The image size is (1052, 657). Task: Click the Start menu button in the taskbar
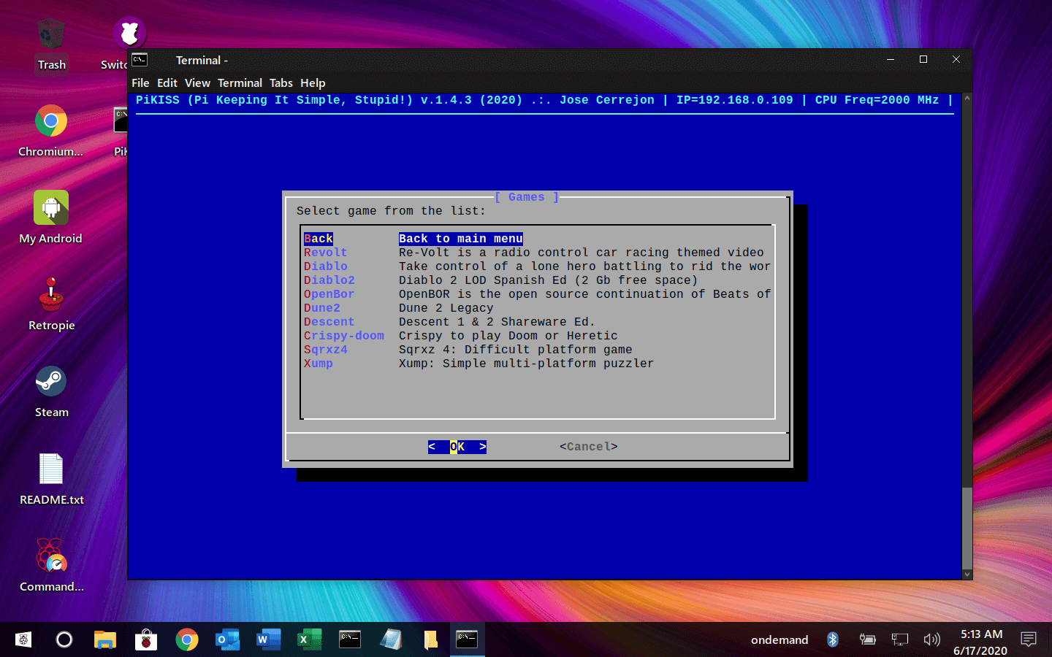(23, 639)
